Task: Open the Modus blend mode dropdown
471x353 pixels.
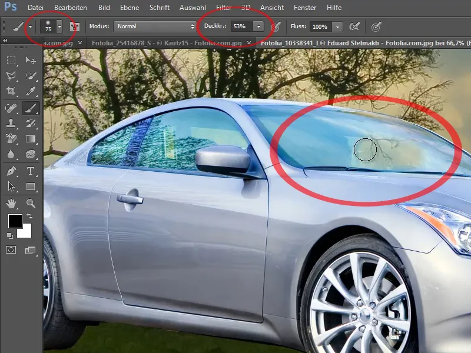Action: (x=155, y=26)
